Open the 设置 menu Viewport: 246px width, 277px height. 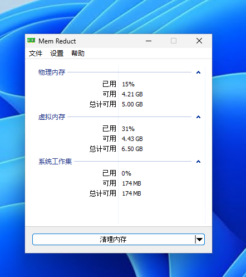(x=57, y=54)
